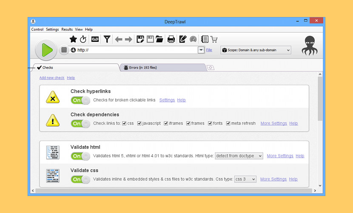Toggle Check hyperlinks On switch

[80, 100]
